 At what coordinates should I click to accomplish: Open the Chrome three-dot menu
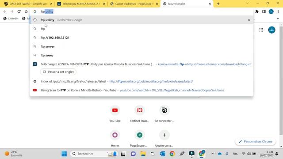(278, 11)
